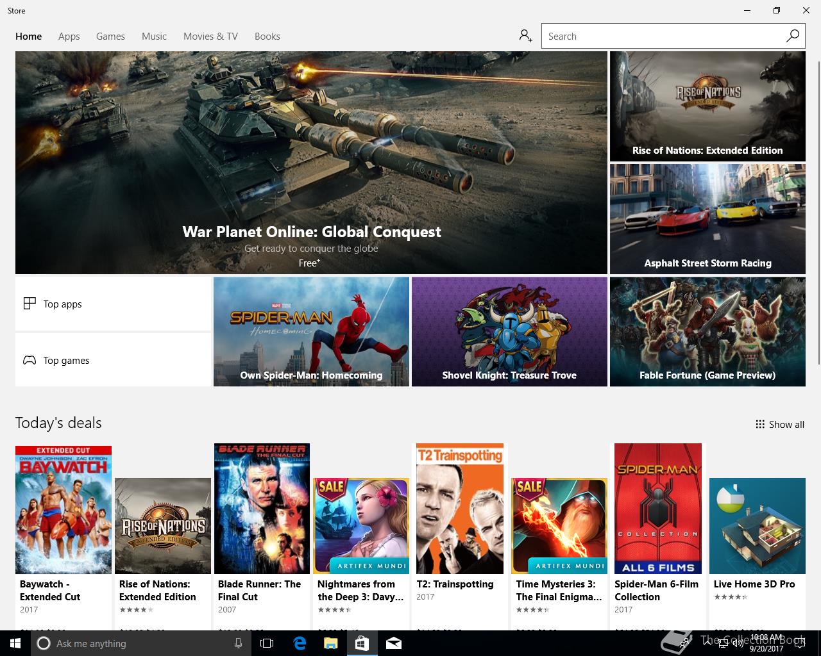Click the account sign-in icon
The width and height of the screenshot is (821, 656).
point(526,36)
